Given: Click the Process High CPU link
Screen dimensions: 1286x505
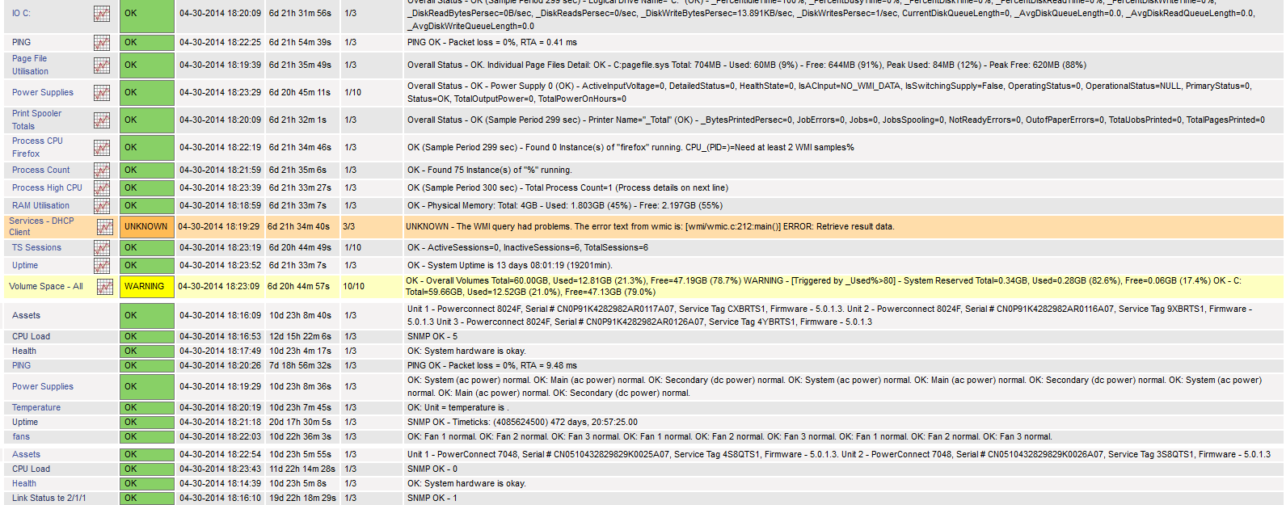Looking at the screenshot, I should tap(47, 188).
